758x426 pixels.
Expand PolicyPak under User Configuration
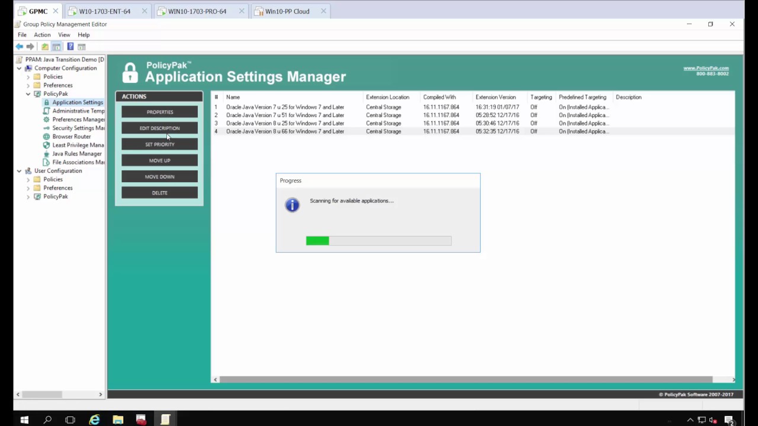pyautogui.click(x=28, y=196)
